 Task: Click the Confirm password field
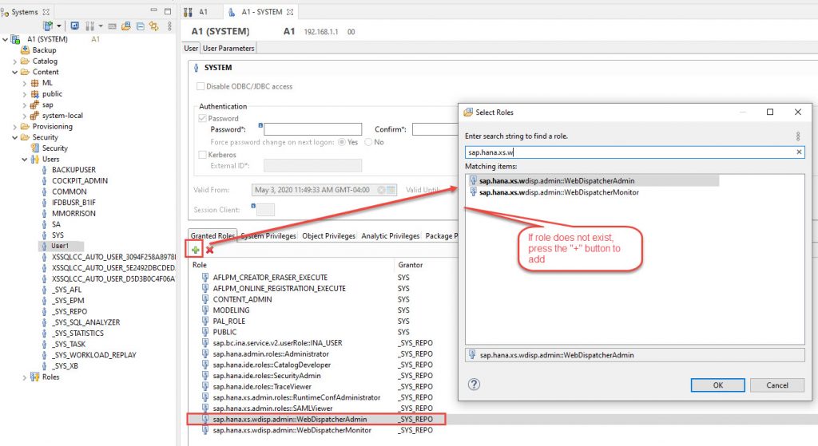[435, 129]
